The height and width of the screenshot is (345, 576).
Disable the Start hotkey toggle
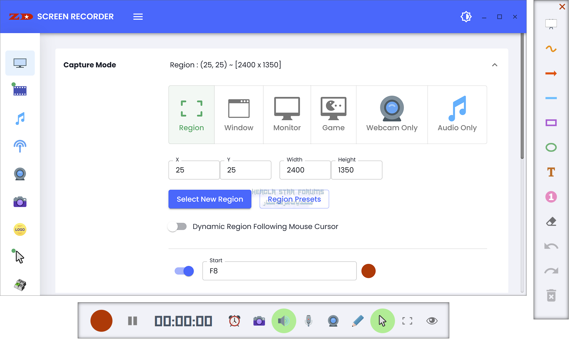click(x=184, y=271)
